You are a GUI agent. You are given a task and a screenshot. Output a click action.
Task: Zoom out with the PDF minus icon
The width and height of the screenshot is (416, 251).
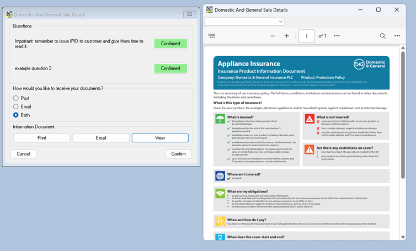click(x=273, y=36)
